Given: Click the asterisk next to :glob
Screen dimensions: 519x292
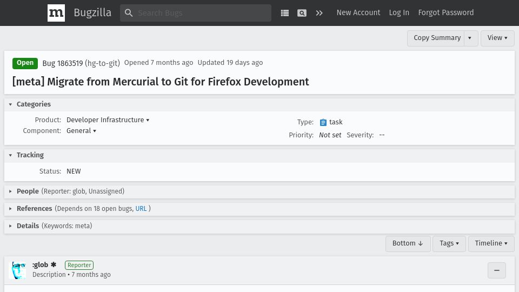Looking at the screenshot, I should [54, 264].
